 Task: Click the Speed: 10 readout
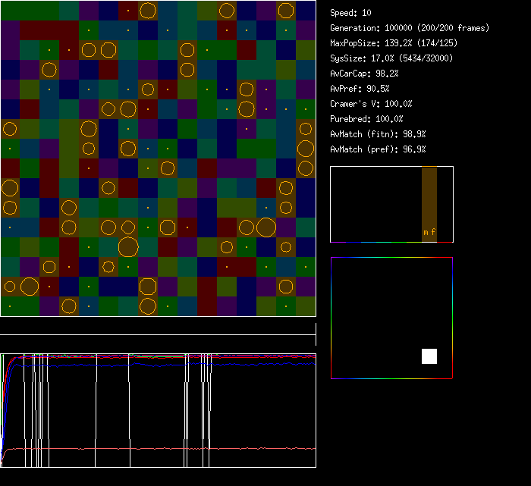click(351, 13)
